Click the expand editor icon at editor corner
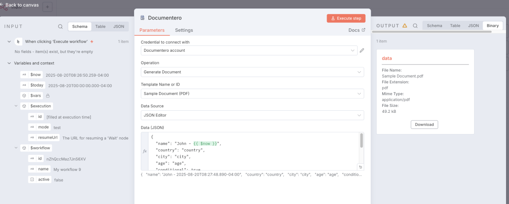This screenshot has width=509, height=204. pos(360,167)
